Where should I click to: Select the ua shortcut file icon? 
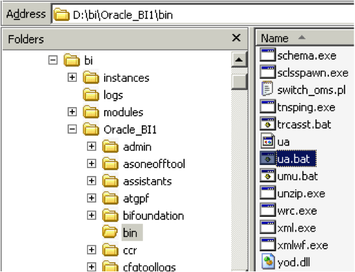[x=268, y=142]
